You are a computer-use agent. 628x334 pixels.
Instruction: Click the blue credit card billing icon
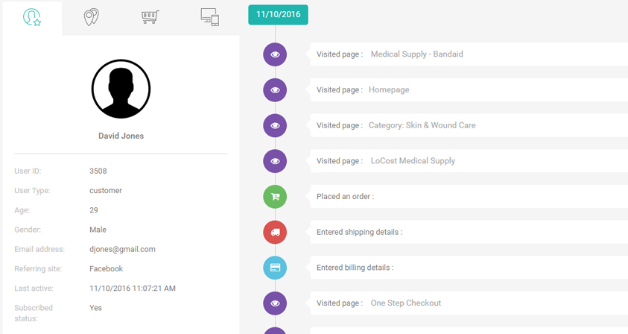(275, 268)
